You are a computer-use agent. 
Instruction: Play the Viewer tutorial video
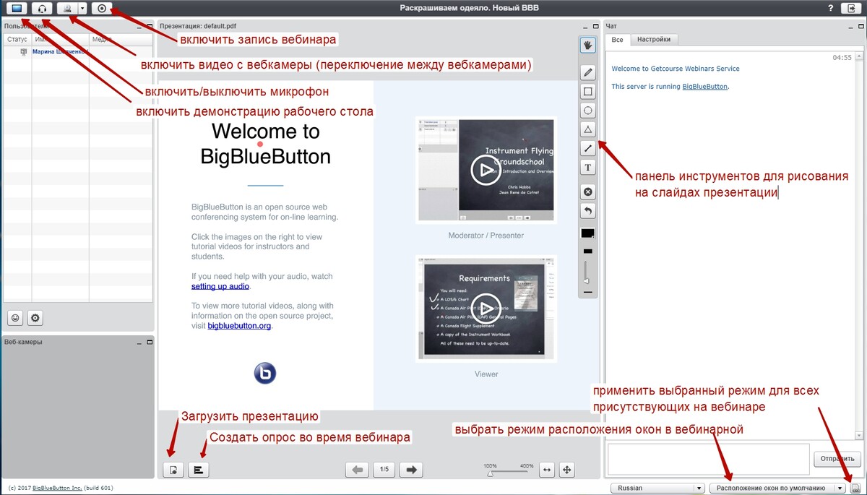(x=486, y=308)
